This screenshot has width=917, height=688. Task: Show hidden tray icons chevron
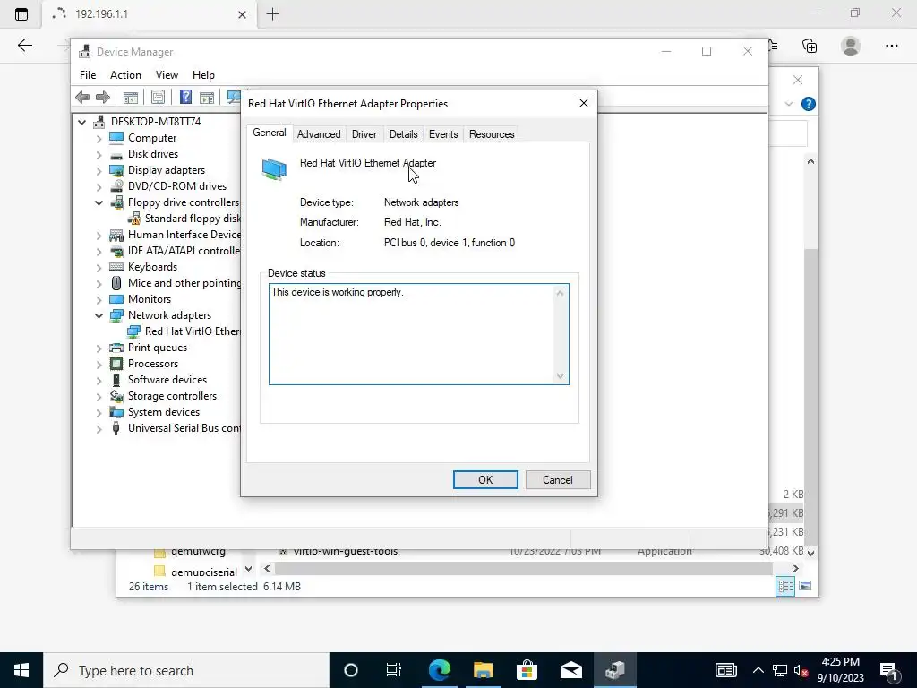pyautogui.click(x=758, y=670)
